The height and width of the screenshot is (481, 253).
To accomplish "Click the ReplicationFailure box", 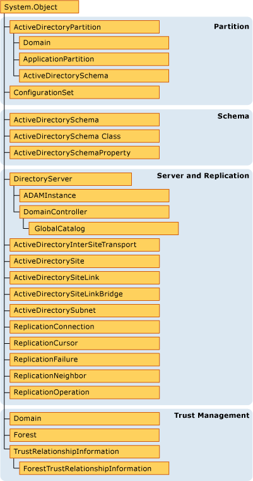I will pyautogui.click(x=85, y=359).
